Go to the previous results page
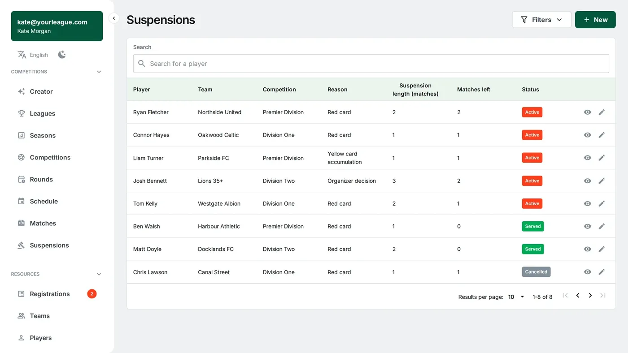The height and width of the screenshot is (353, 628). (578, 296)
